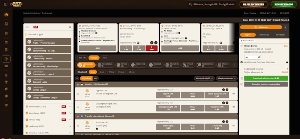
Task: Favorite the Estonia [W] match star
Action: click(x=78, y=126)
